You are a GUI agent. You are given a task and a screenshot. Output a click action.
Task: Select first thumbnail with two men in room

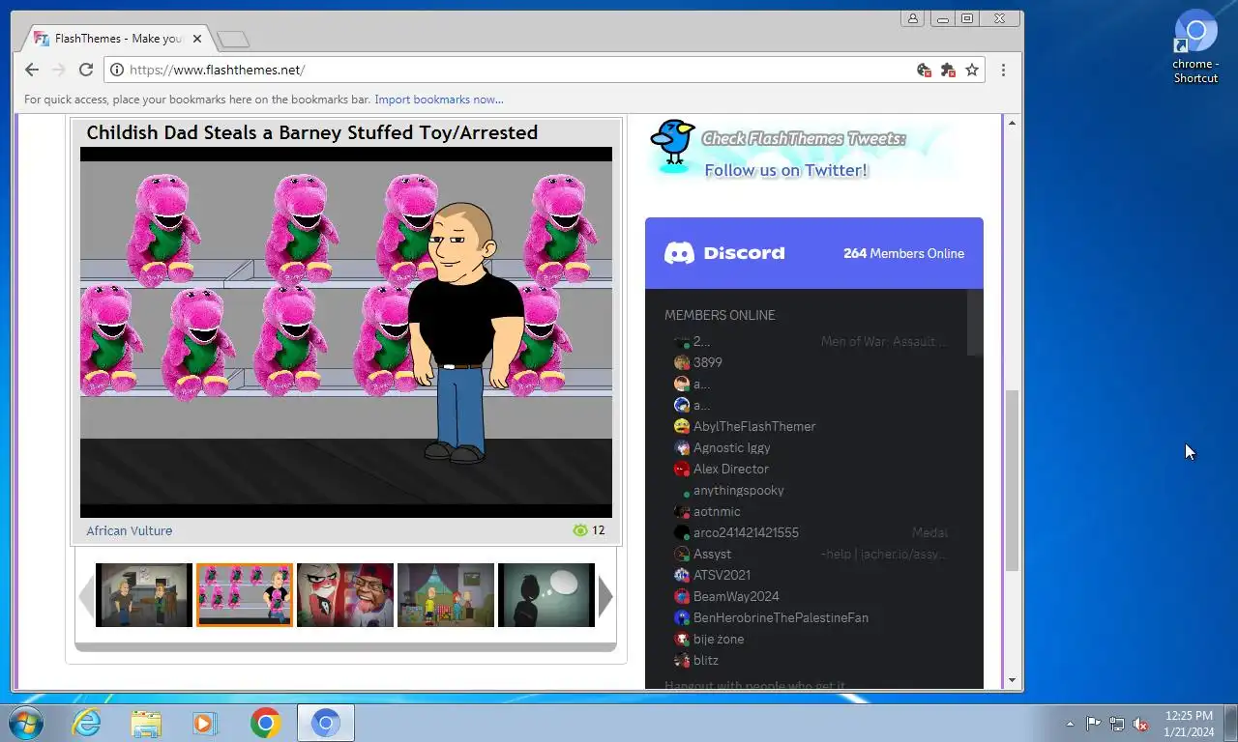pos(144,595)
